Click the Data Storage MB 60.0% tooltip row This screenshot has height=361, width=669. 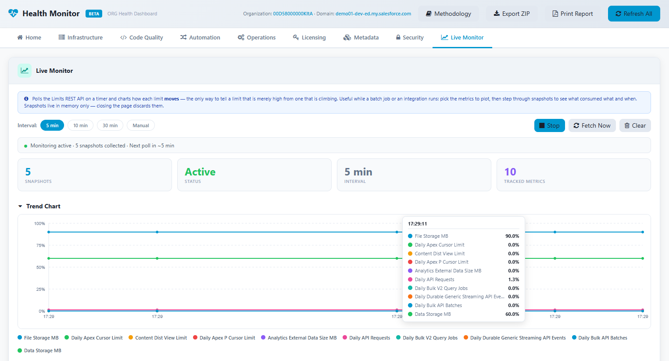pos(464,314)
